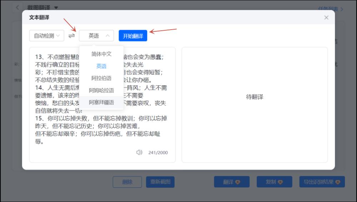Select 阿姆哈拉语 in the dropdown list

coord(101,90)
